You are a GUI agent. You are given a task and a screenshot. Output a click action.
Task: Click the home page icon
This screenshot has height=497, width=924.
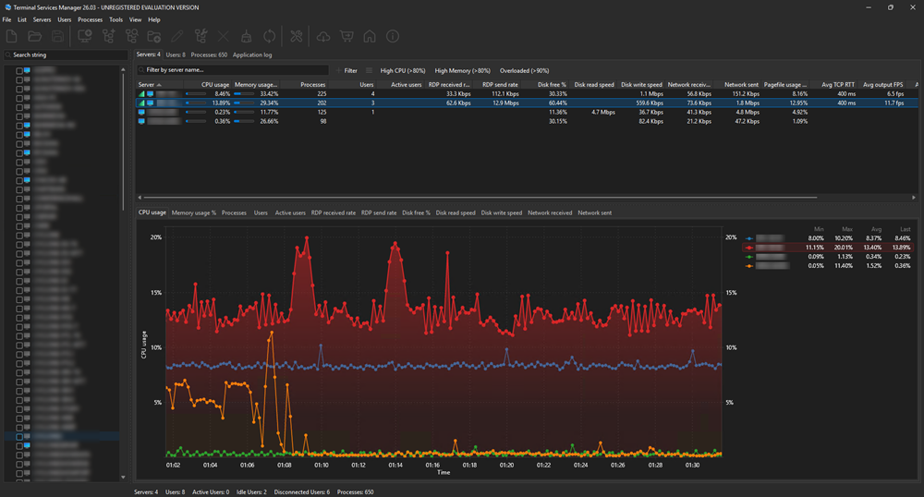[370, 37]
